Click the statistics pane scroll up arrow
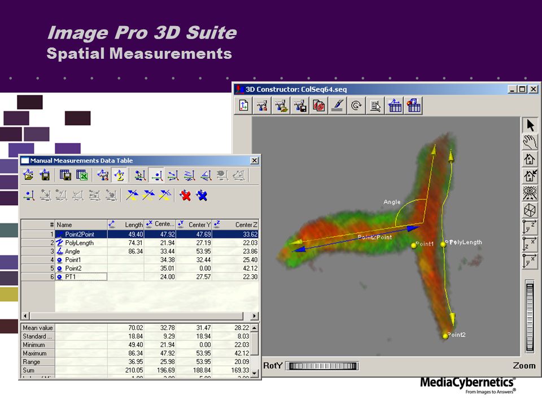This screenshot has width=542, height=407. (255, 328)
